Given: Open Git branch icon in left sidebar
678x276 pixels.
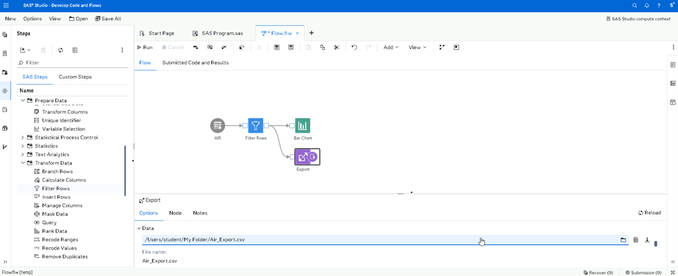Looking at the screenshot, I should pos(5,147).
